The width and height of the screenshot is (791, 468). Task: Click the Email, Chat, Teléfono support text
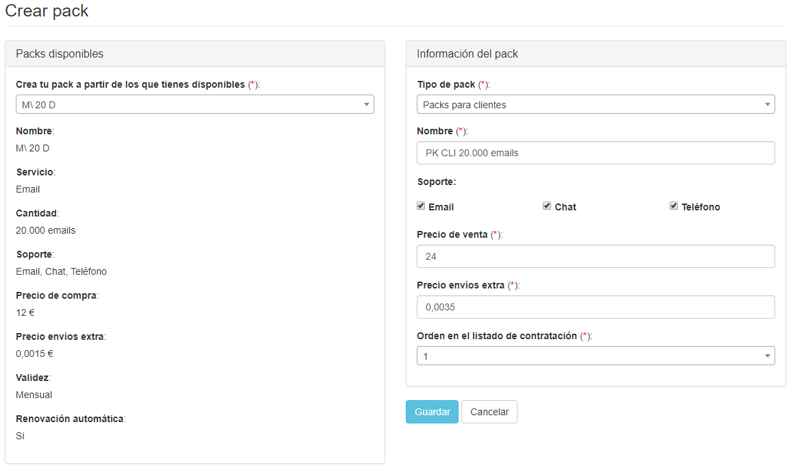[x=61, y=271]
